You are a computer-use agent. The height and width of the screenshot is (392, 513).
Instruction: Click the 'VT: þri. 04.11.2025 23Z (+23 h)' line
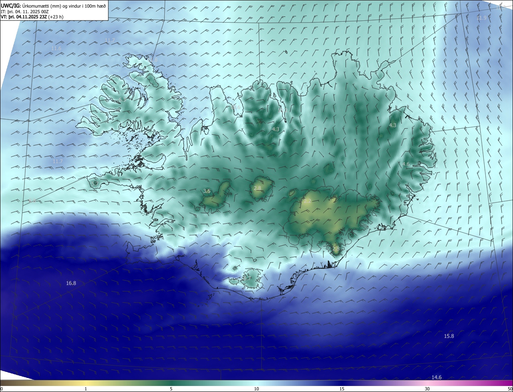[x=32, y=16]
